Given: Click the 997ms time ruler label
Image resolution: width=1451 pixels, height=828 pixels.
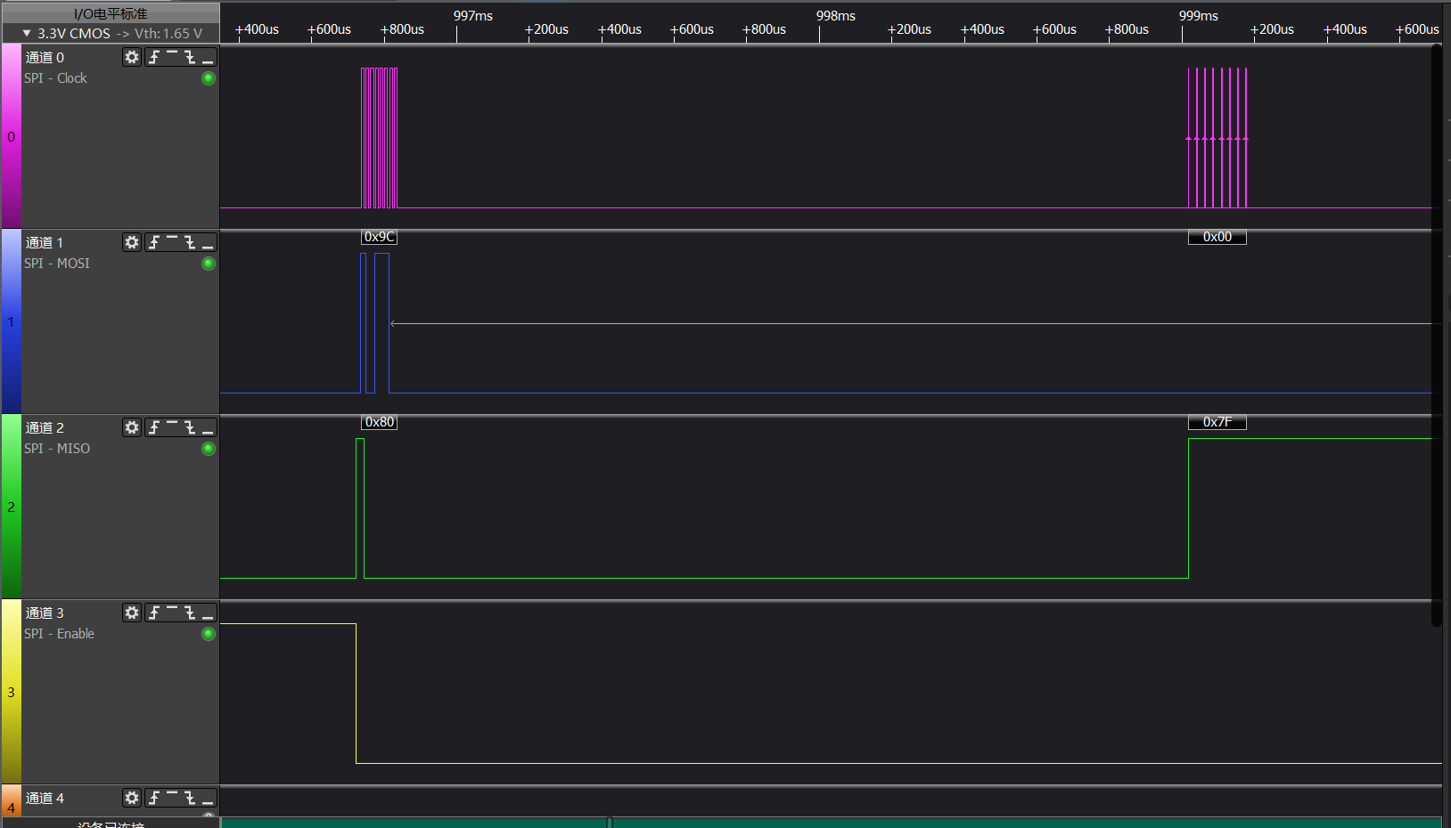Looking at the screenshot, I should point(473,16).
